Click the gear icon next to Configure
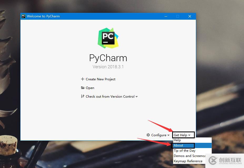This screenshot has width=244, height=168. pyautogui.click(x=148, y=135)
